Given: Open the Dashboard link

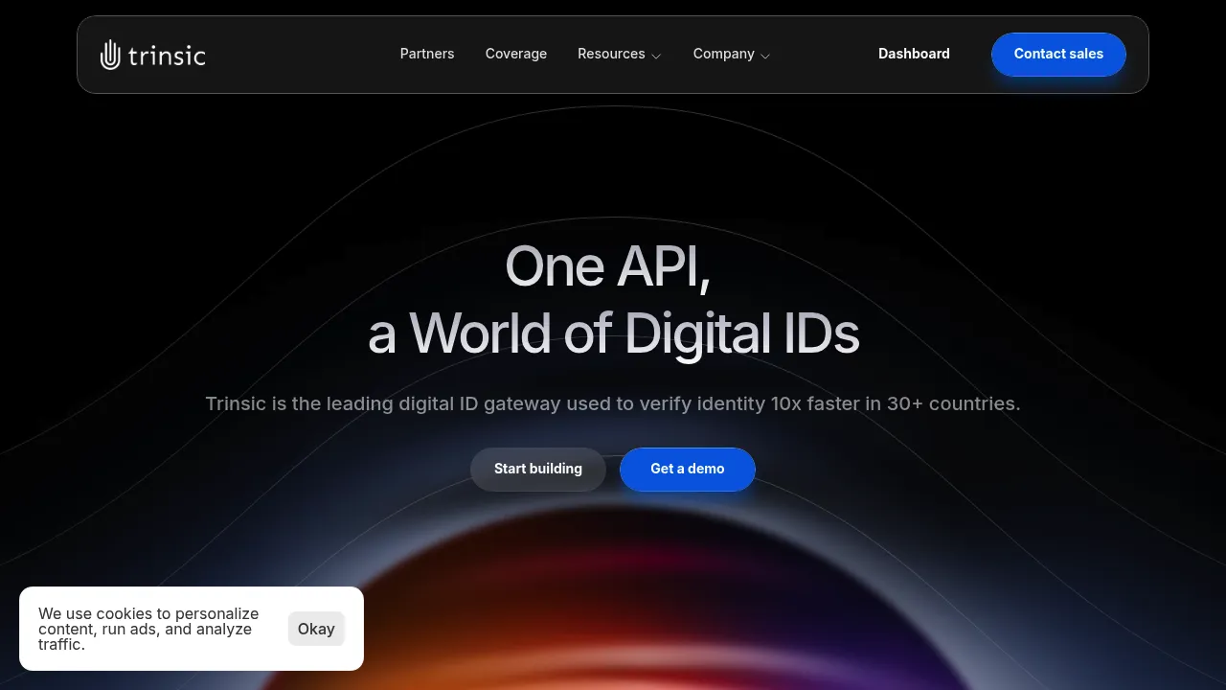Looking at the screenshot, I should pos(914,54).
